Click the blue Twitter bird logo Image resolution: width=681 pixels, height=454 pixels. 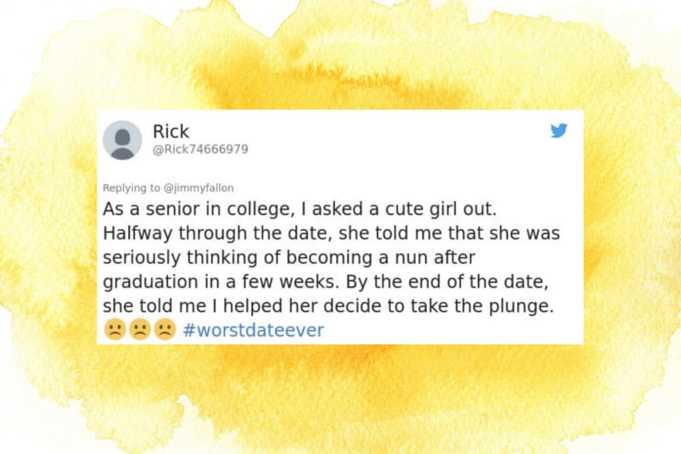click(x=558, y=131)
